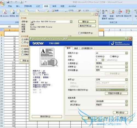137x128 pixels.
Task: Click the 属性 properties button
Action: [87, 22]
